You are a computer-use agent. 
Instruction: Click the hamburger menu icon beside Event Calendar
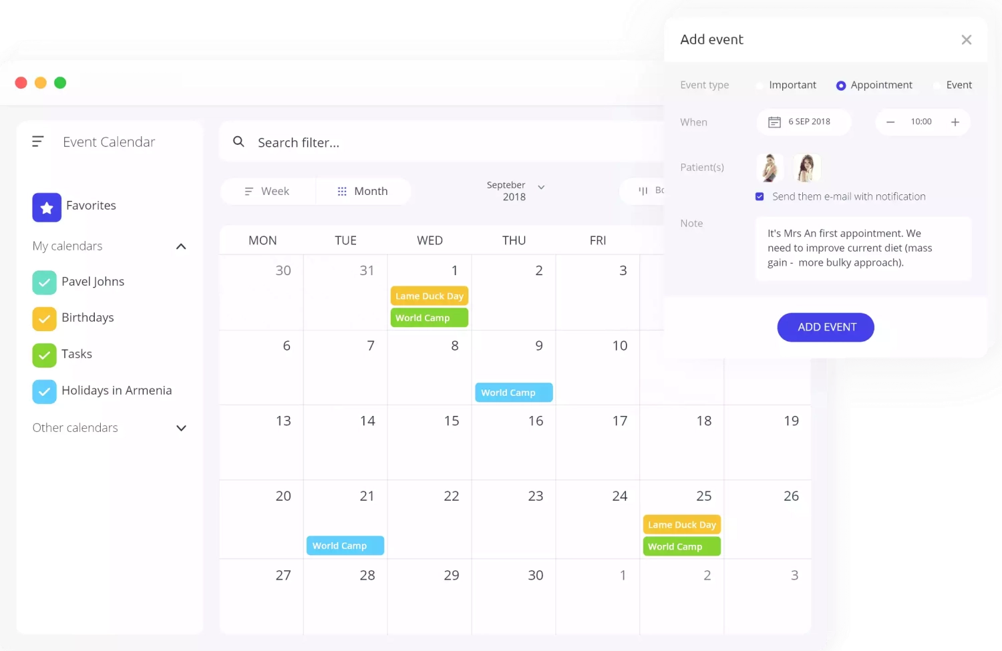38,142
